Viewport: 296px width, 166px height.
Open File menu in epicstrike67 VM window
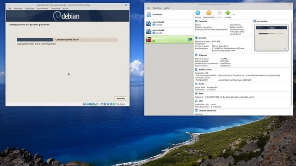click(9, 8)
